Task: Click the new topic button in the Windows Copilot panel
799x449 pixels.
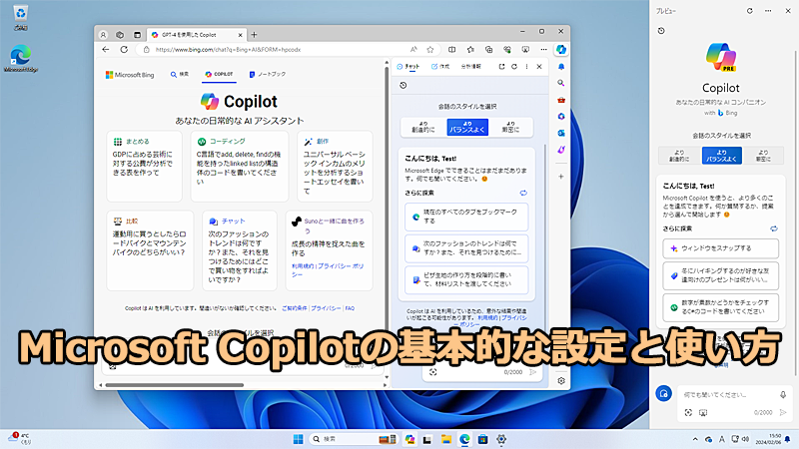Action: pyautogui.click(x=663, y=394)
